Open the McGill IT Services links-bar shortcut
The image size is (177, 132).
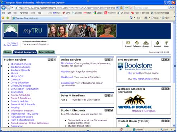[140, 13]
